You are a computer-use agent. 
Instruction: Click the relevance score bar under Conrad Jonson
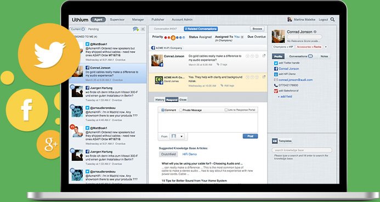(304, 37)
